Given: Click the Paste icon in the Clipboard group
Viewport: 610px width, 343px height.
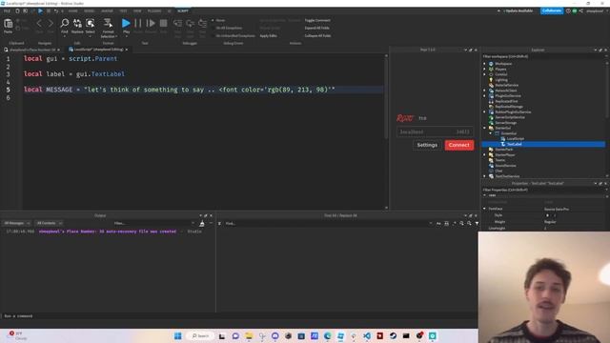Looking at the screenshot, I should coord(8,24).
